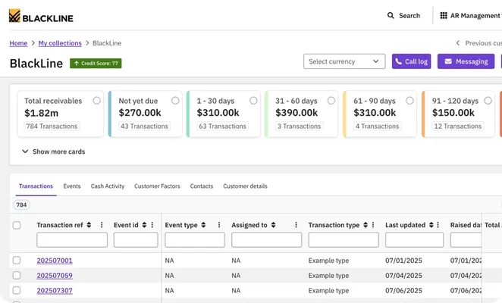Toggle the select-all transactions checkbox
Viewport: 502px width, 303px height.
(x=17, y=225)
